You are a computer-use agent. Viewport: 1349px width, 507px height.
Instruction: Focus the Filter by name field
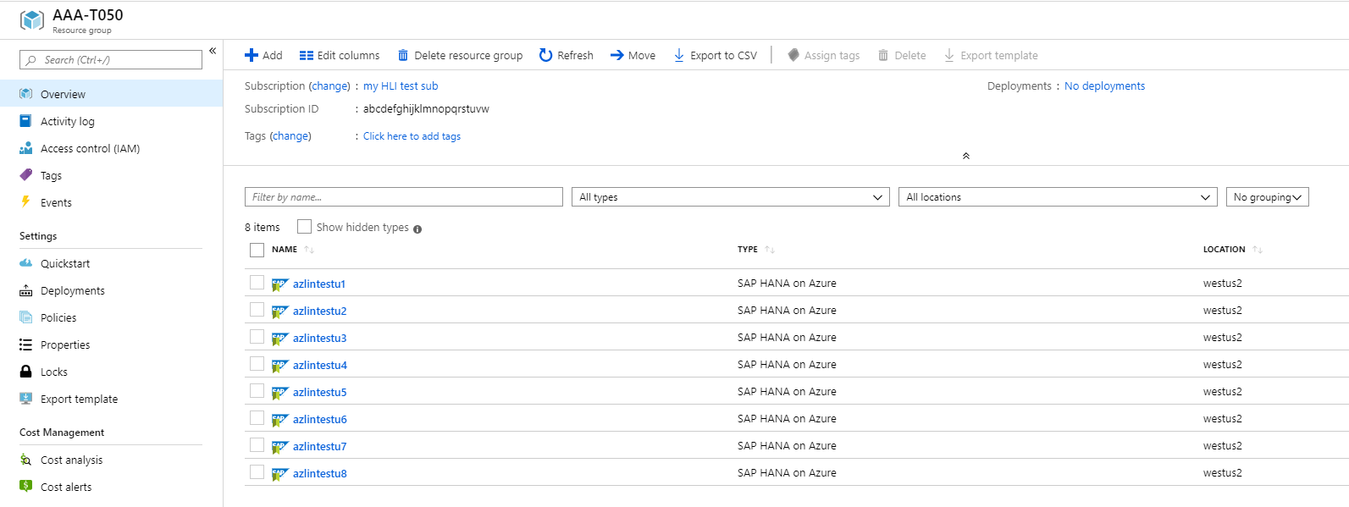[x=404, y=197]
